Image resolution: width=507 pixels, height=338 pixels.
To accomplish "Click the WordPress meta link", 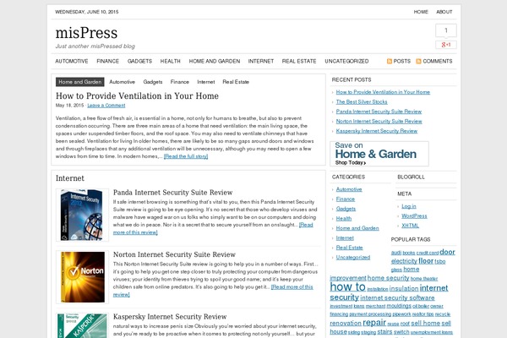I will 414,215.
